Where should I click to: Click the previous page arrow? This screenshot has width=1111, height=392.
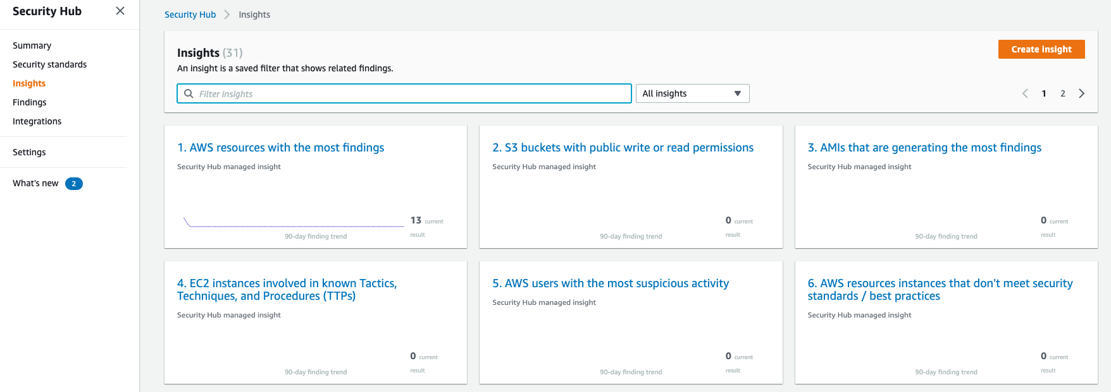click(x=1025, y=93)
